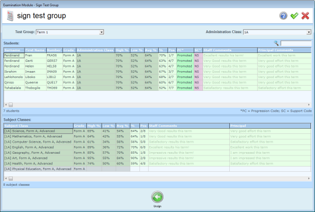Click NS support code in Qiniso row
315x212 pixels.
point(198,83)
